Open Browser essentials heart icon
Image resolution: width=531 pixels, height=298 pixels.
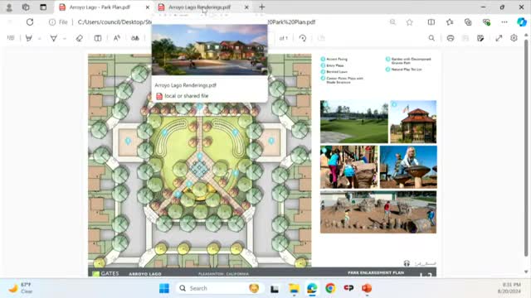[486, 22]
